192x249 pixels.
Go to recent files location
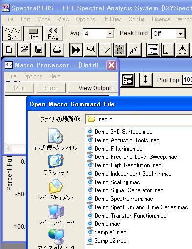tap(56, 140)
